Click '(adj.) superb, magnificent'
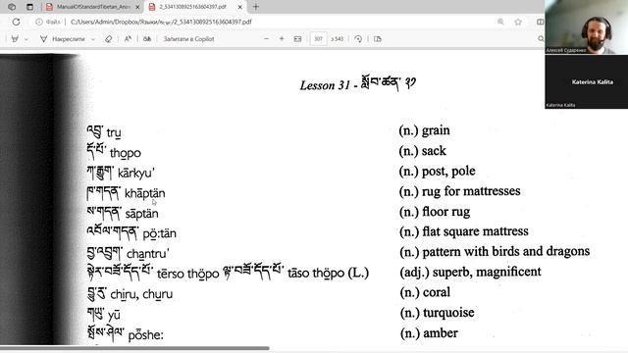Image resolution: width=628 pixels, height=353 pixels. pyautogui.click(x=470, y=272)
